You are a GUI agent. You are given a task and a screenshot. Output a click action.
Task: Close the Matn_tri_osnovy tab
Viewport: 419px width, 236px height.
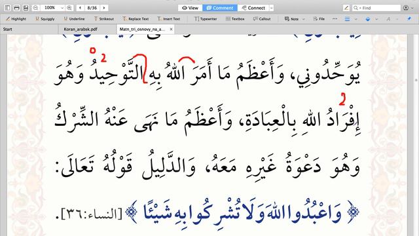(172, 29)
